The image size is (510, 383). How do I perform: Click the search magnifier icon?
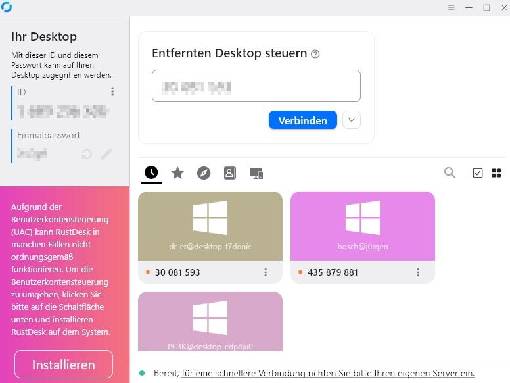(450, 172)
